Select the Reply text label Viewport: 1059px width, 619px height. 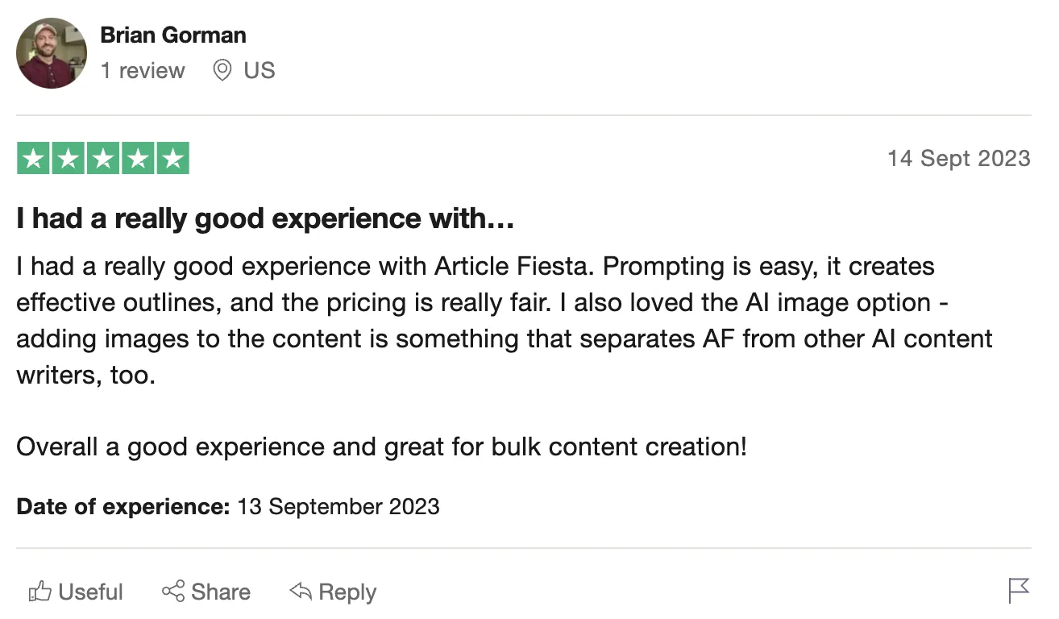347,592
